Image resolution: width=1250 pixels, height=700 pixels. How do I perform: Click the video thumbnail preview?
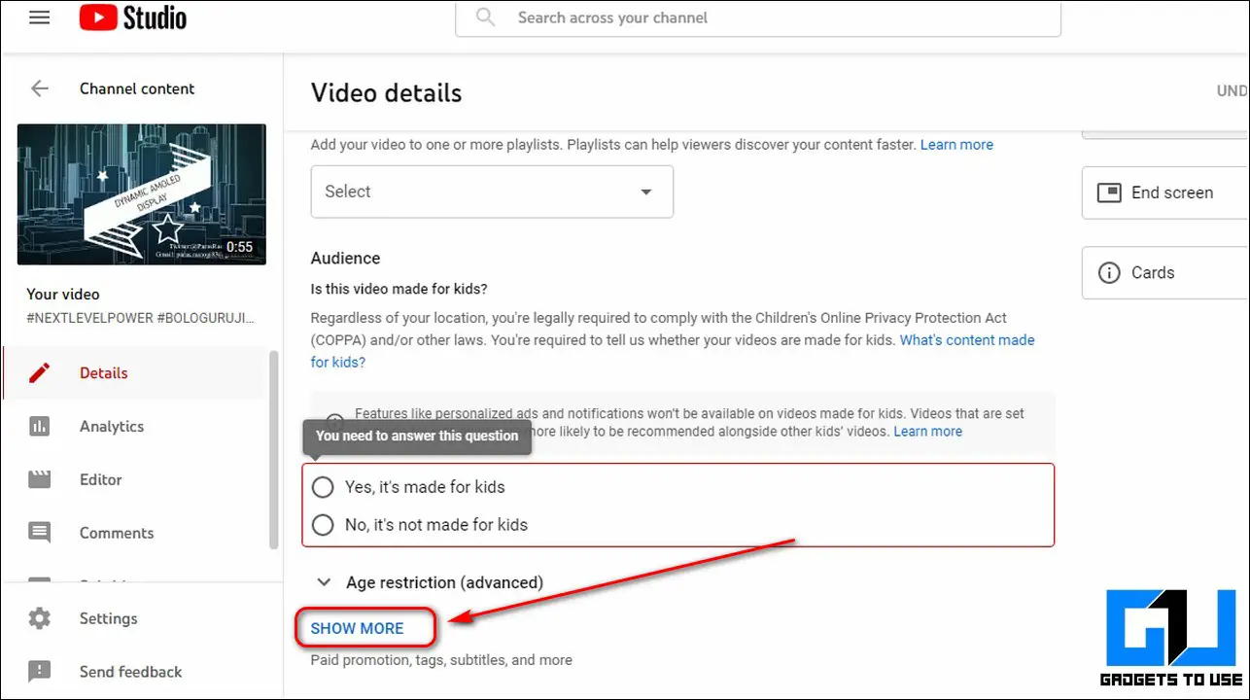142,194
